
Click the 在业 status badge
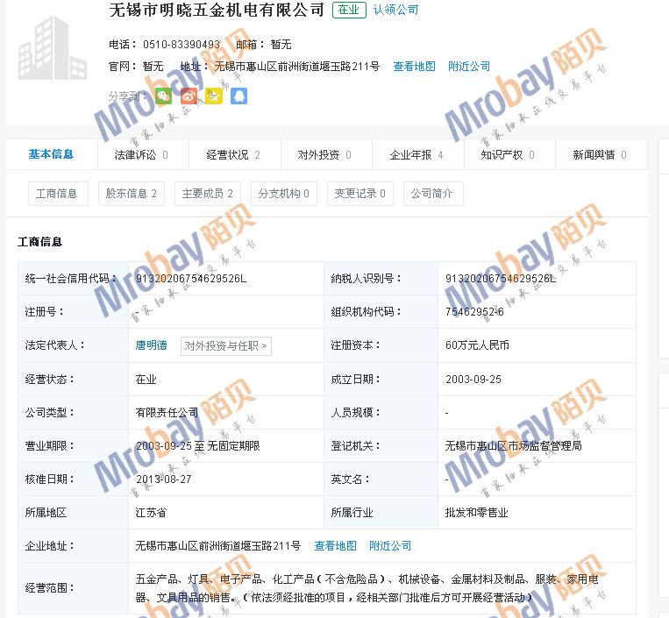pyautogui.click(x=349, y=11)
